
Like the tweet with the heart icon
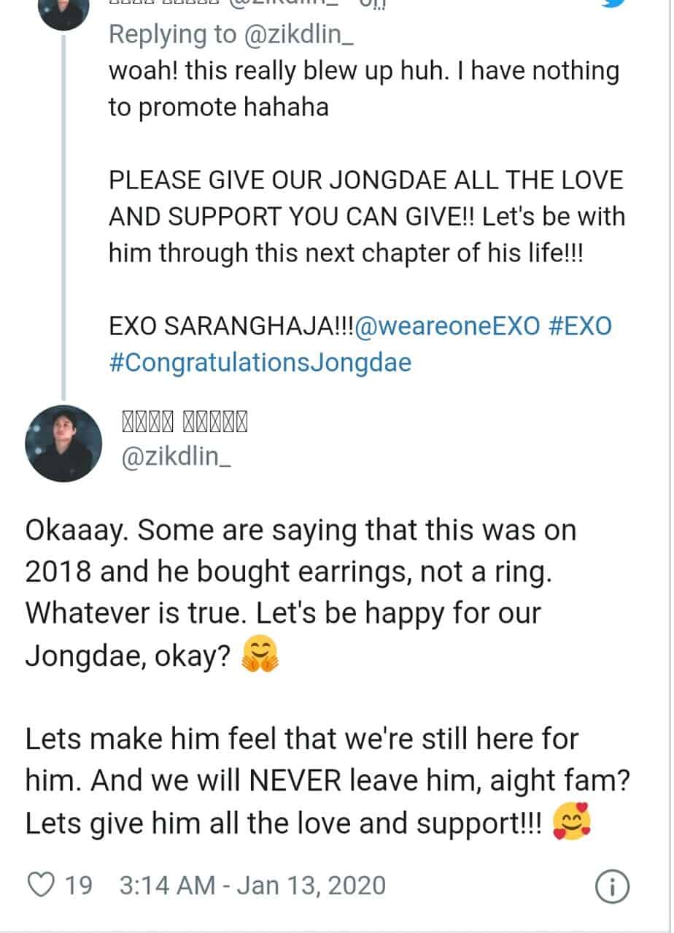tap(41, 886)
